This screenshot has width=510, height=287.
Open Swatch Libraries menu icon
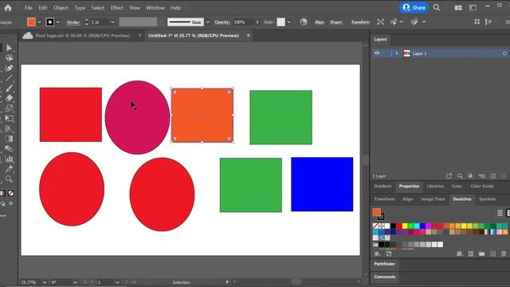377,254
